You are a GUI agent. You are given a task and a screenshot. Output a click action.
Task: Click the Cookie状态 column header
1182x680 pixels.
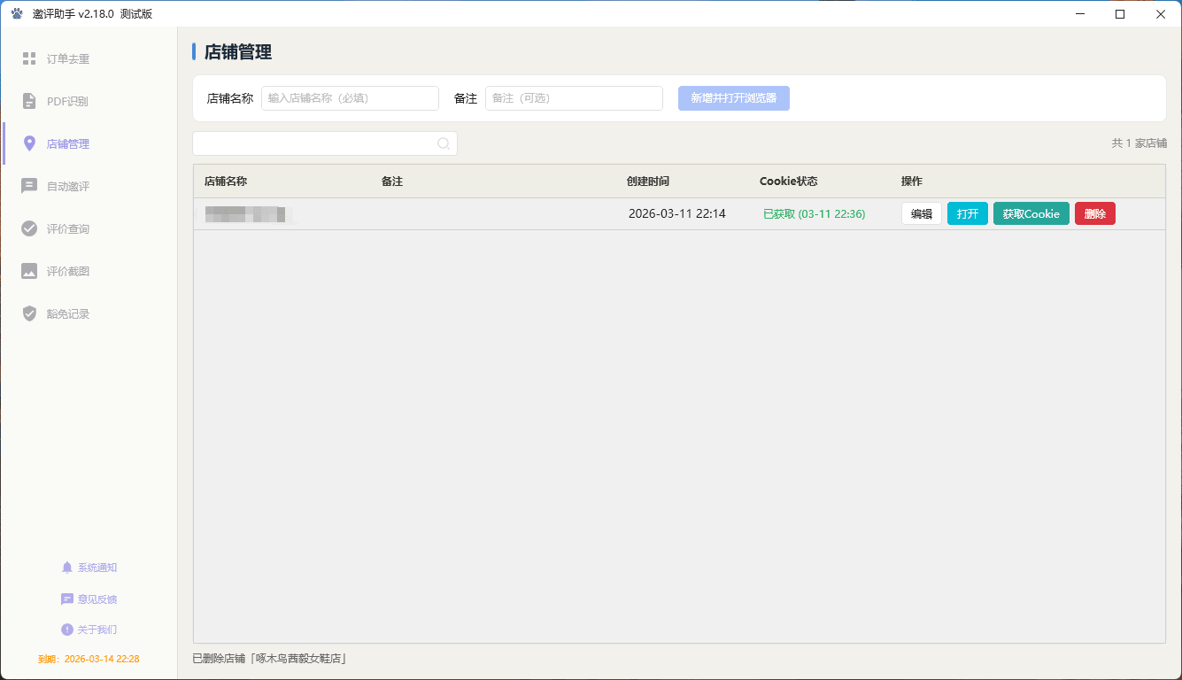789,181
